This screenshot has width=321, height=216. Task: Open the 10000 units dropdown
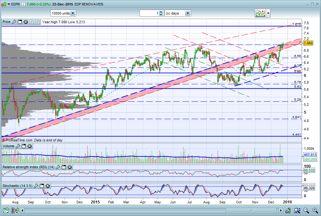[73, 13]
